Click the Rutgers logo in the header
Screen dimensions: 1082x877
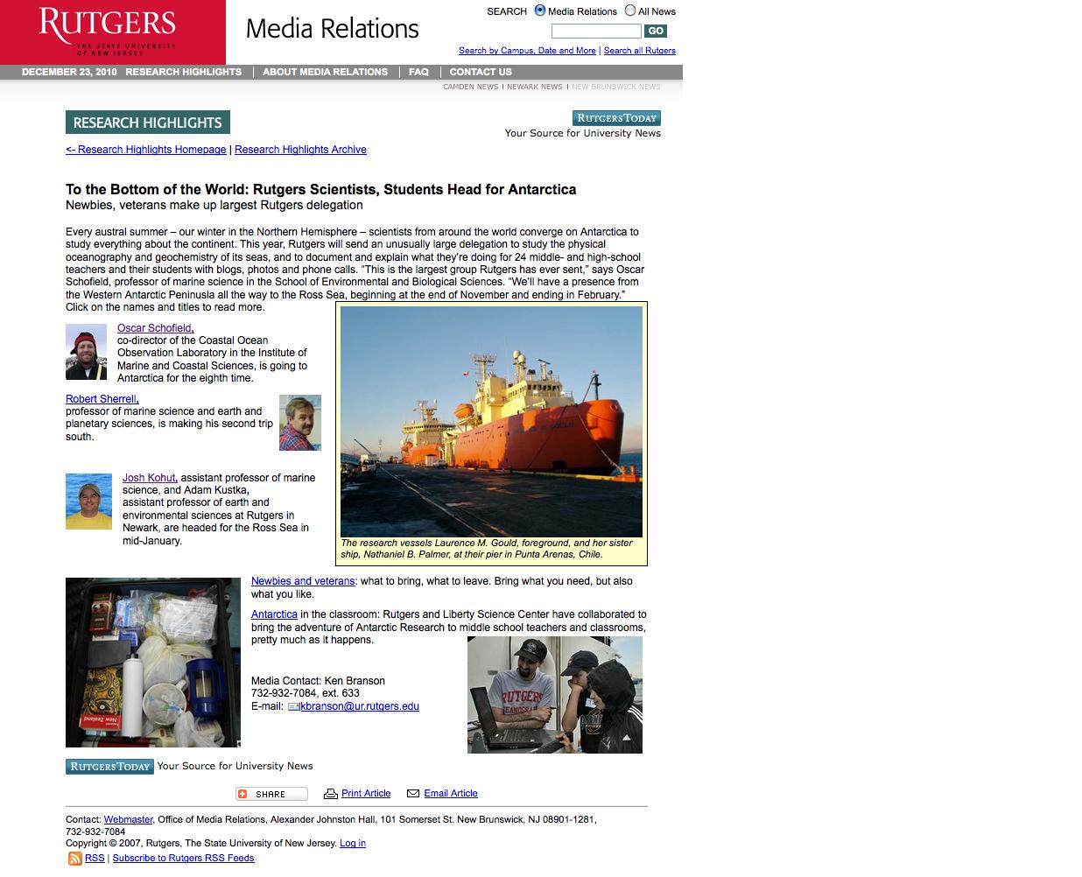point(113,32)
